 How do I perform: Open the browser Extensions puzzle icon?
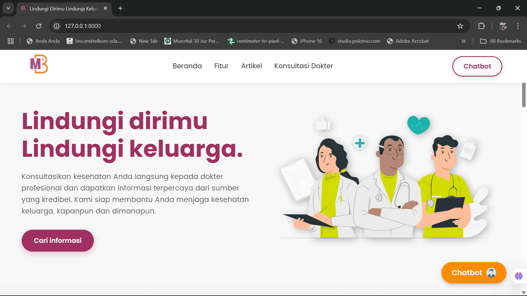(x=481, y=26)
